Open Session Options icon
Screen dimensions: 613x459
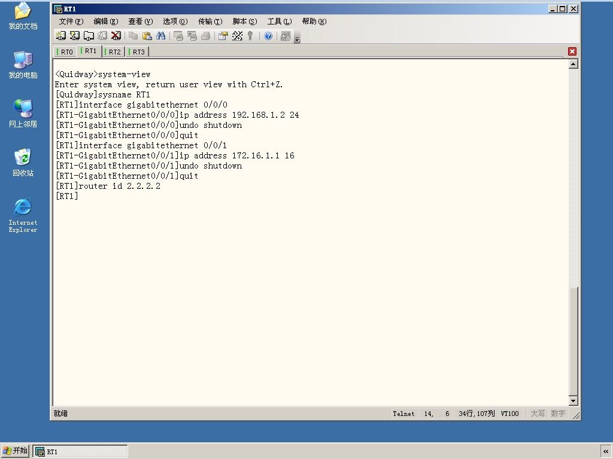point(223,36)
